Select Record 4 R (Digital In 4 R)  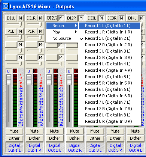(109, 70)
